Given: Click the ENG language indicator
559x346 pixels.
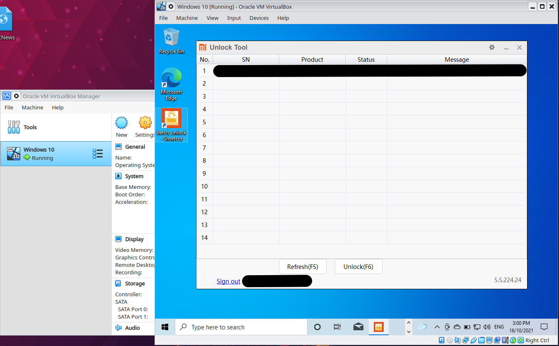Looking at the screenshot, I should coord(499,327).
